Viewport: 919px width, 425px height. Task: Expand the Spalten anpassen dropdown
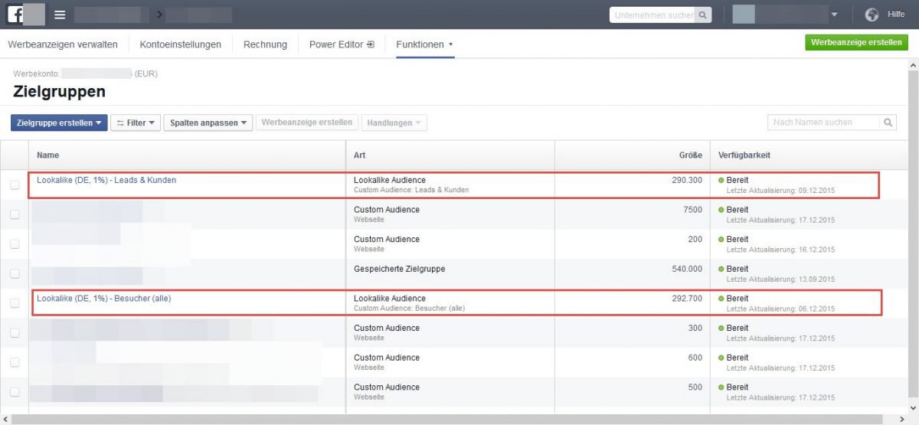pyautogui.click(x=208, y=123)
